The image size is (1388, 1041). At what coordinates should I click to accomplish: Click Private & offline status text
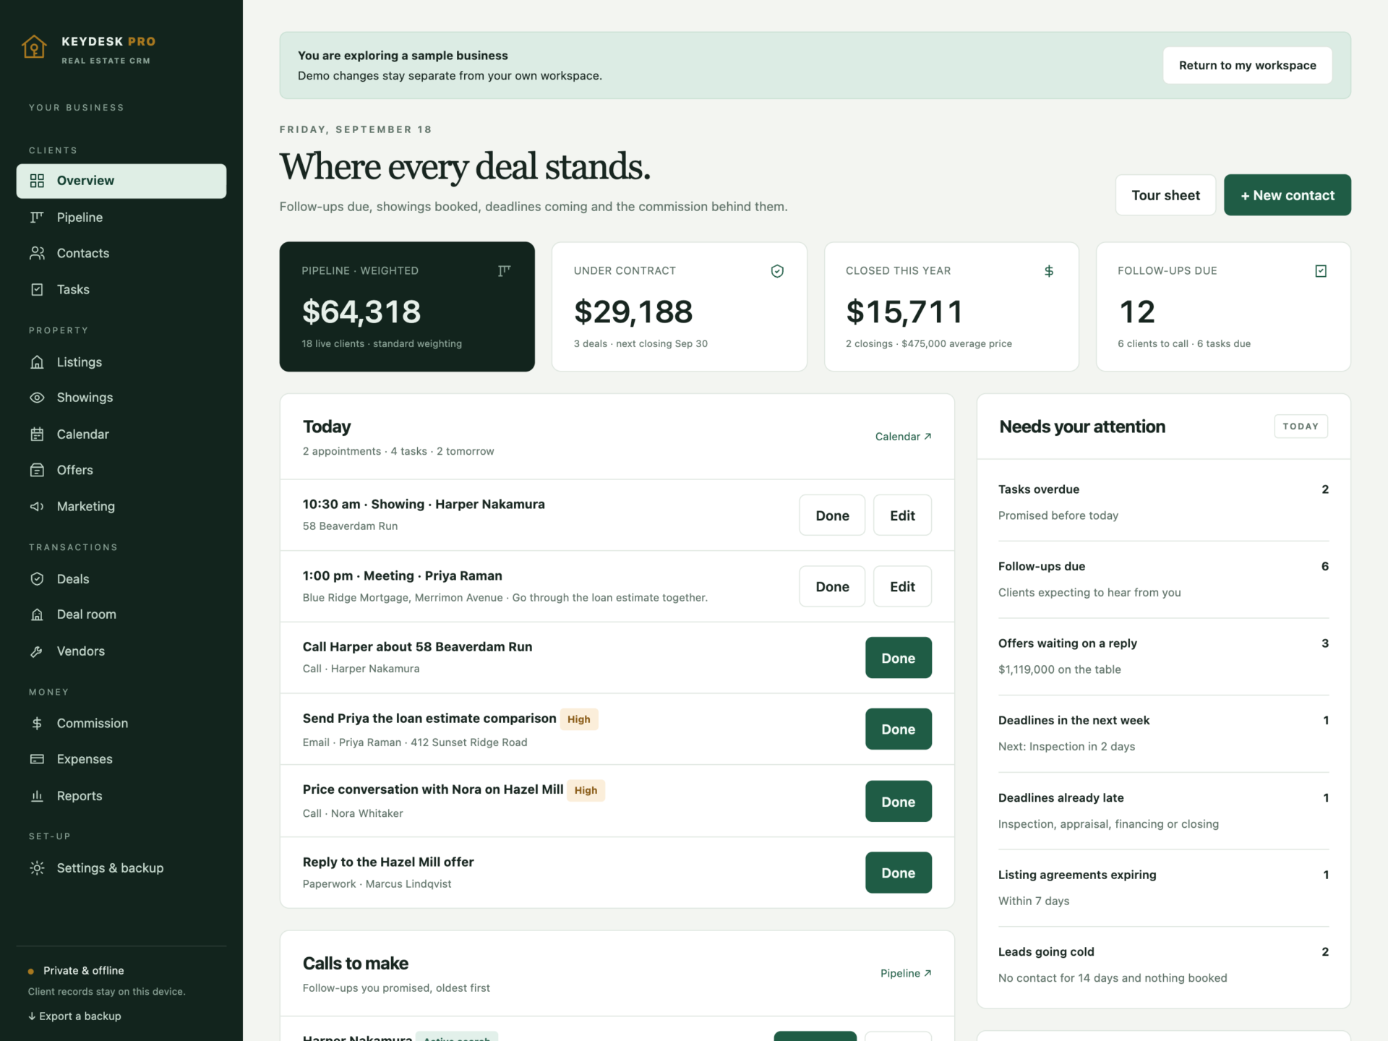tap(83, 971)
